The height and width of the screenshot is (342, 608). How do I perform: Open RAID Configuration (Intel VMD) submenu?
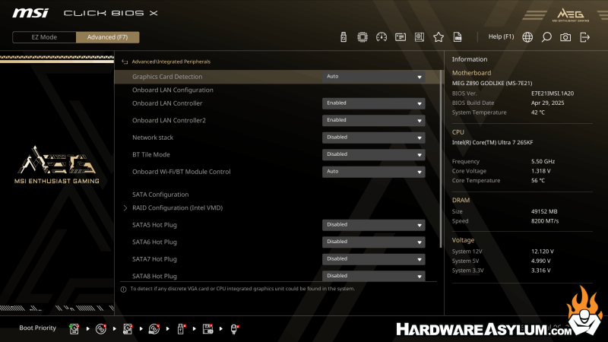click(x=177, y=207)
